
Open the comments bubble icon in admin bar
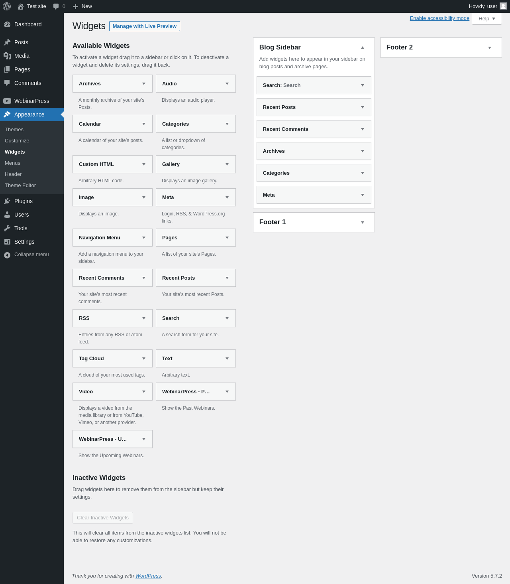pos(56,6)
